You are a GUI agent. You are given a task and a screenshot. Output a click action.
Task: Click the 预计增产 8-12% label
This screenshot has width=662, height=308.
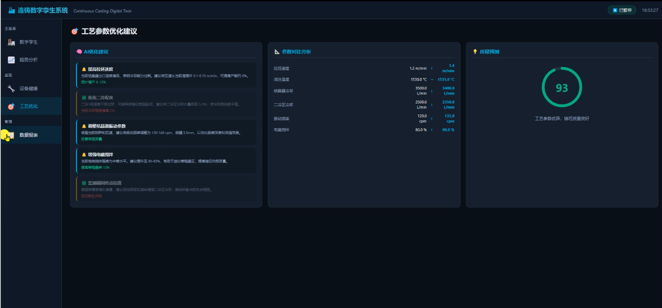94,82
